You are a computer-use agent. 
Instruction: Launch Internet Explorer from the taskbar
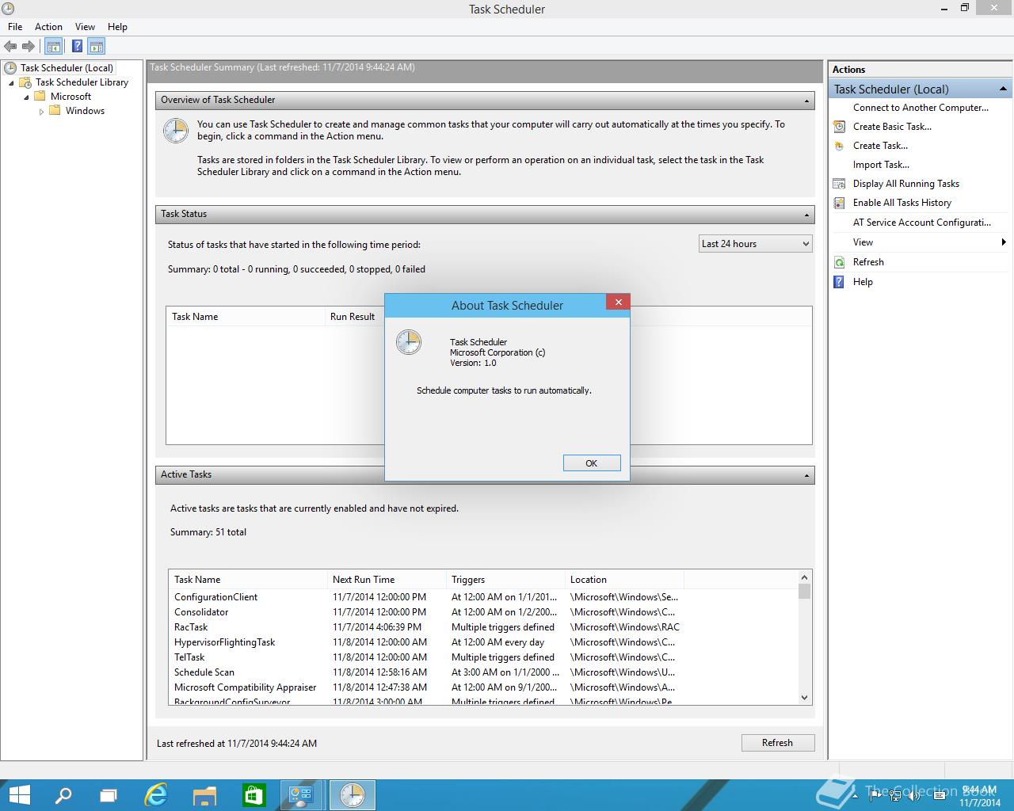tap(157, 795)
